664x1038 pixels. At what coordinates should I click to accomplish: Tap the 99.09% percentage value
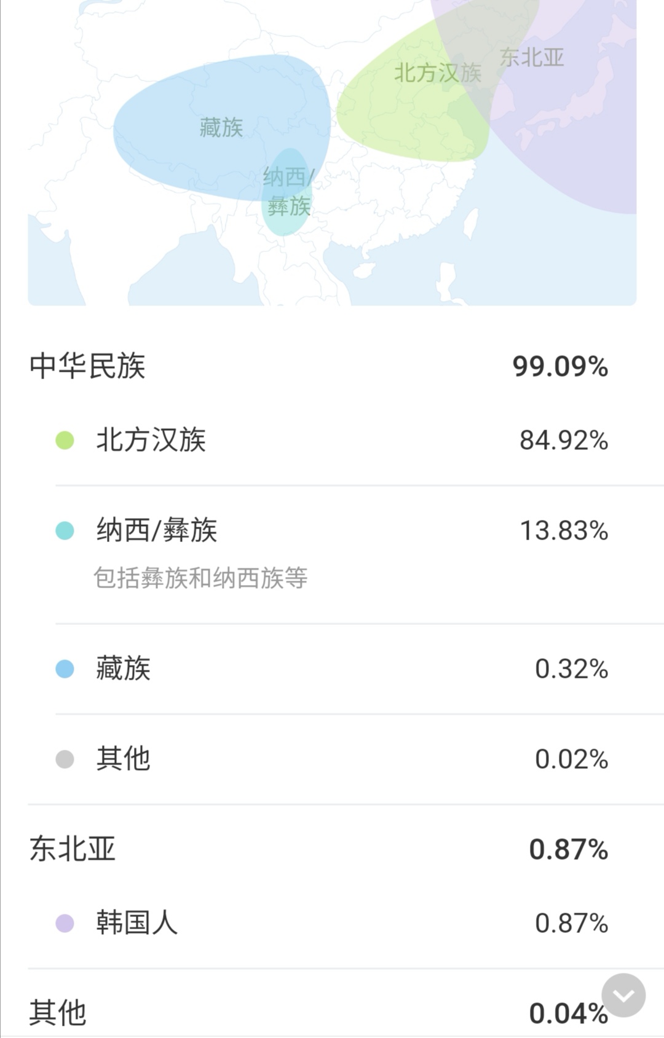(561, 367)
